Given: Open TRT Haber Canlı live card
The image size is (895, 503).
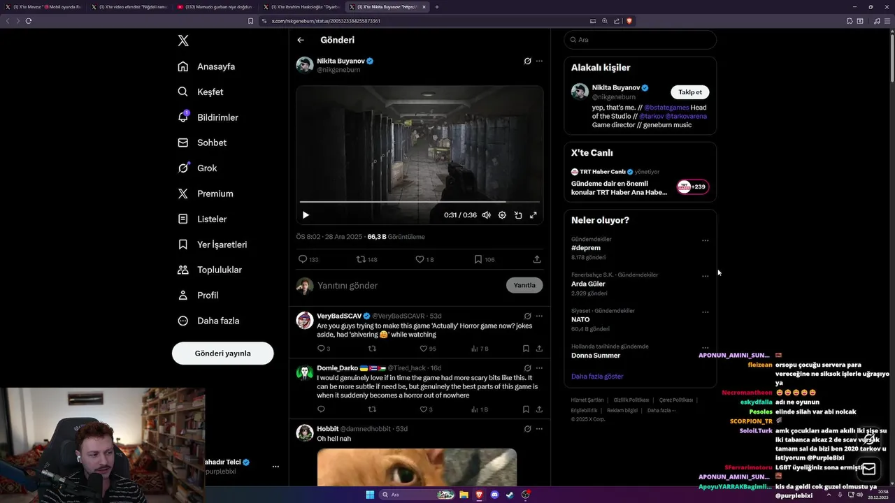Looking at the screenshot, I should [x=640, y=182].
